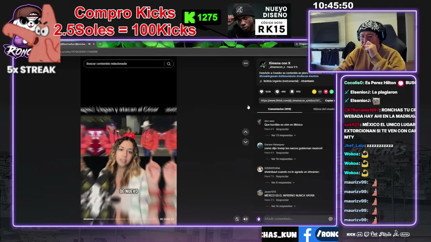This screenshot has height=242, width=431.
Task: Click the Copiar enlace button
Action: pyautogui.click(x=330, y=100)
